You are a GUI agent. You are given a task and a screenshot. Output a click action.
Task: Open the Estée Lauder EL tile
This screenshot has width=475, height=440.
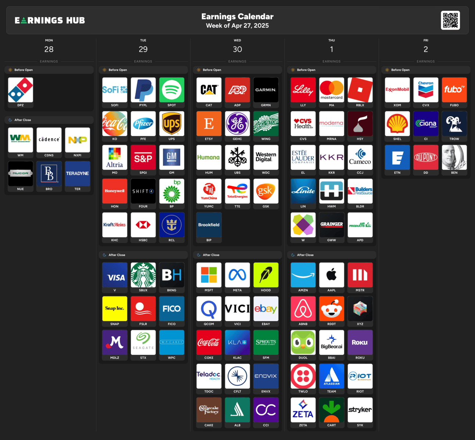point(303,160)
